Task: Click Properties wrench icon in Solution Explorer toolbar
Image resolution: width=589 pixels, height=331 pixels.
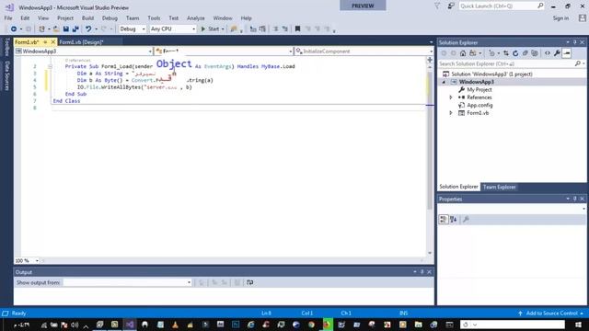Action: click(x=557, y=53)
